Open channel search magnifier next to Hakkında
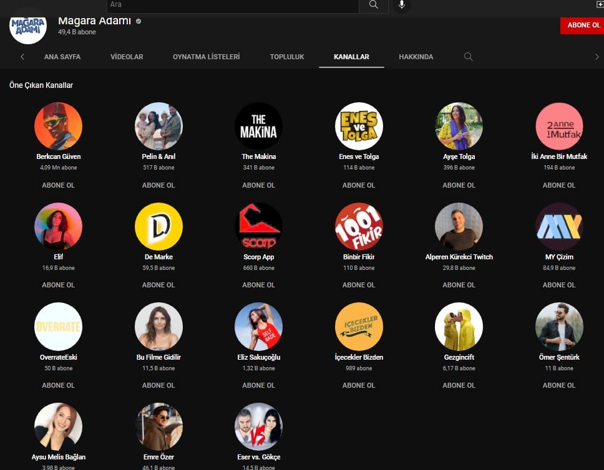This screenshot has width=604, height=470. coord(468,57)
